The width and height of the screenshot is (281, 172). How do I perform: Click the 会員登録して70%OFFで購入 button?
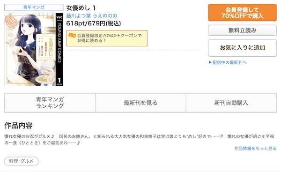click(x=242, y=13)
